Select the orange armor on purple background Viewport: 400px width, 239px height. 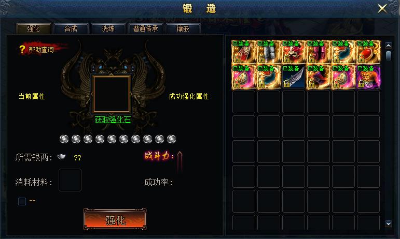368,77
